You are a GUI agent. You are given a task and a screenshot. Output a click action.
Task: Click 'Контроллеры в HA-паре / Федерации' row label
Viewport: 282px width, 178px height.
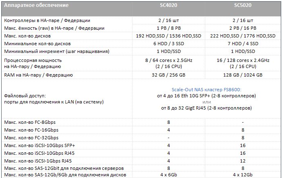coord(47,20)
